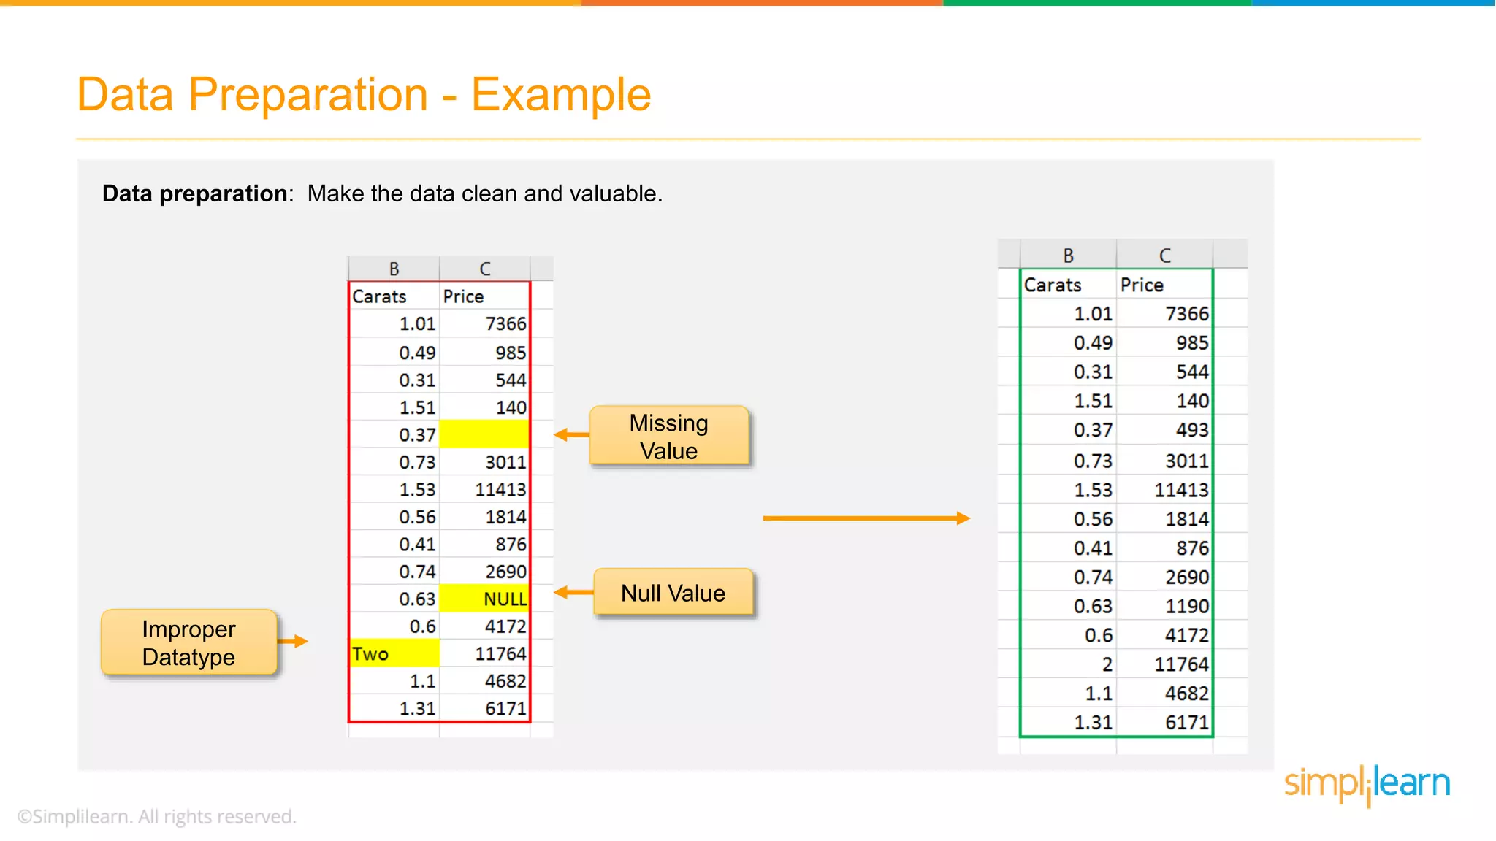Select the '1190' cell in the cleaned table

coord(1164,606)
